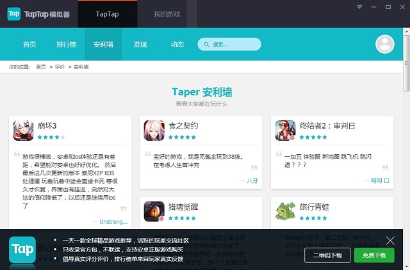Switch to the 我的游戏 tab
410x270 pixels.
click(167, 14)
